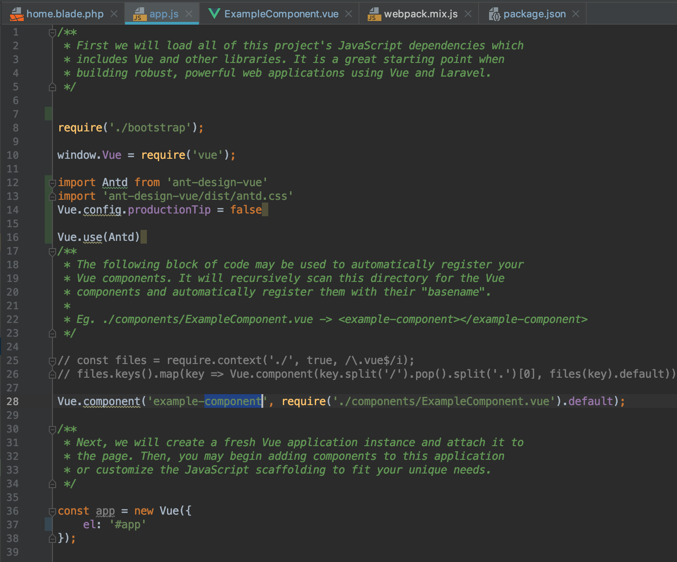Click 'require.context' in line 25 comment
677x562 pixels.
(x=214, y=360)
